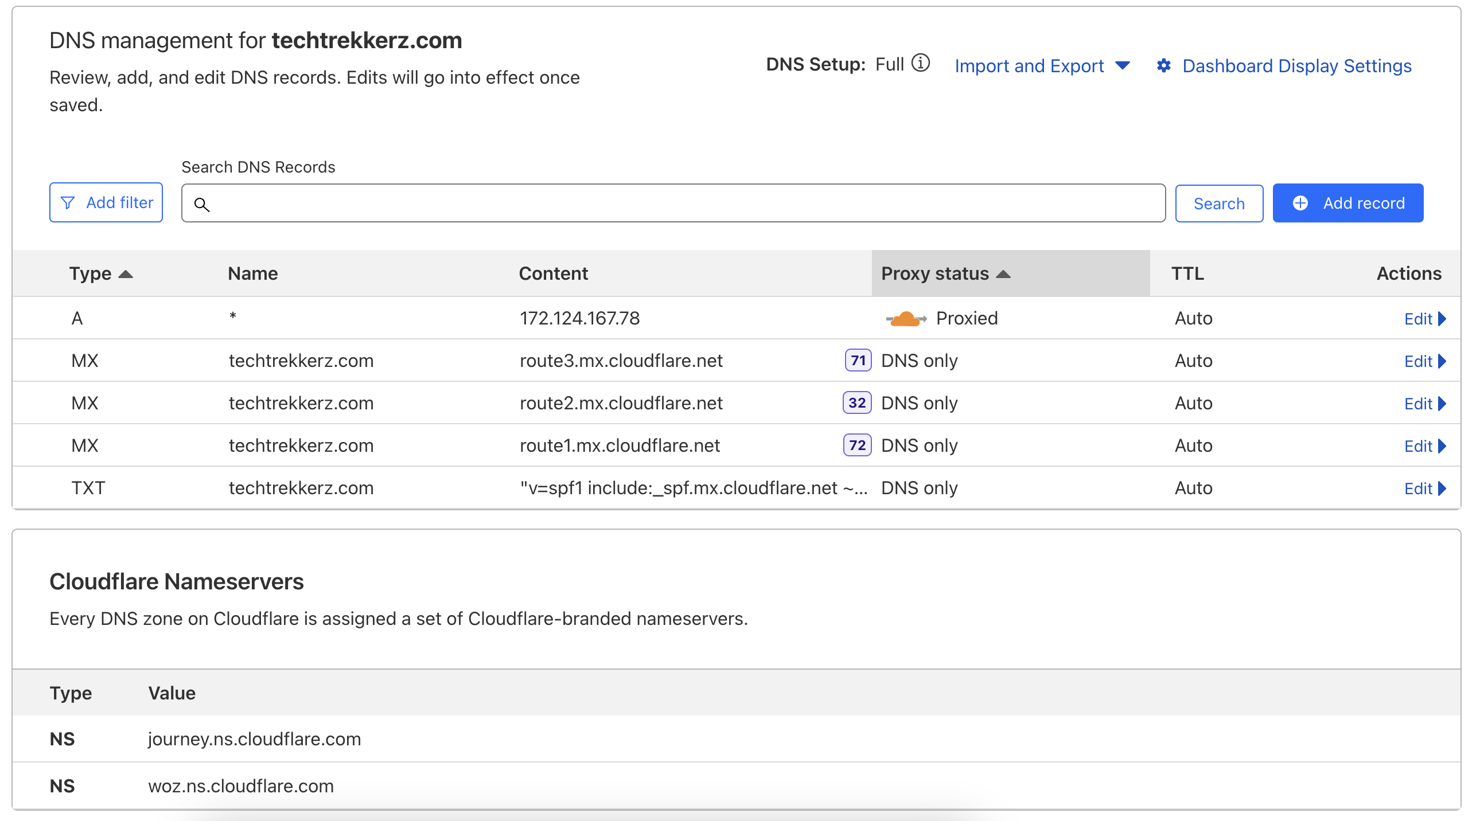The height and width of the screenshot is (821, 1480).
Task: Click the gear icon for Dashboard Display Settings
Action: pyautogui.click(x=1163, y=66)
